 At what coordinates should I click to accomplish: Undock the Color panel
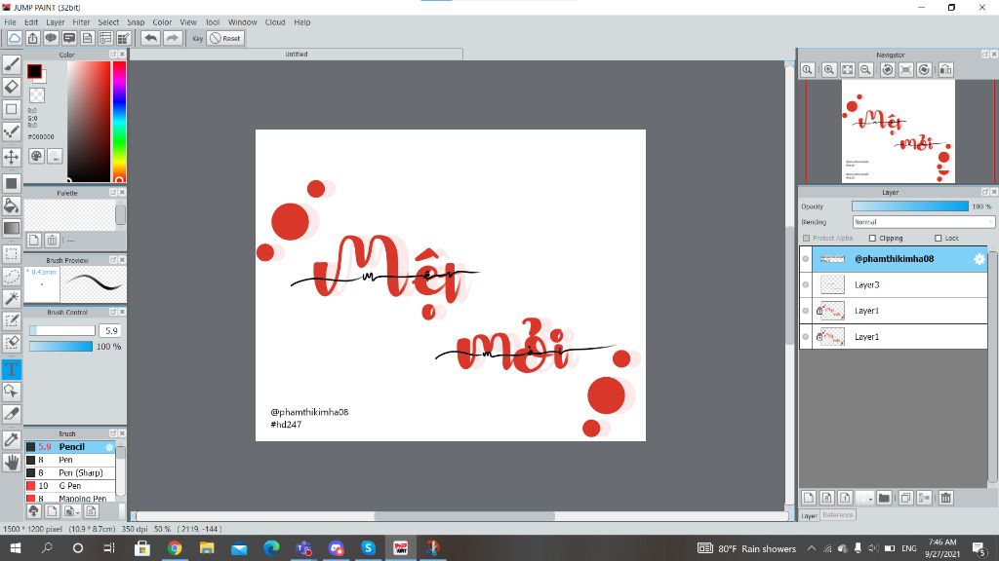(x=113, y=55)
